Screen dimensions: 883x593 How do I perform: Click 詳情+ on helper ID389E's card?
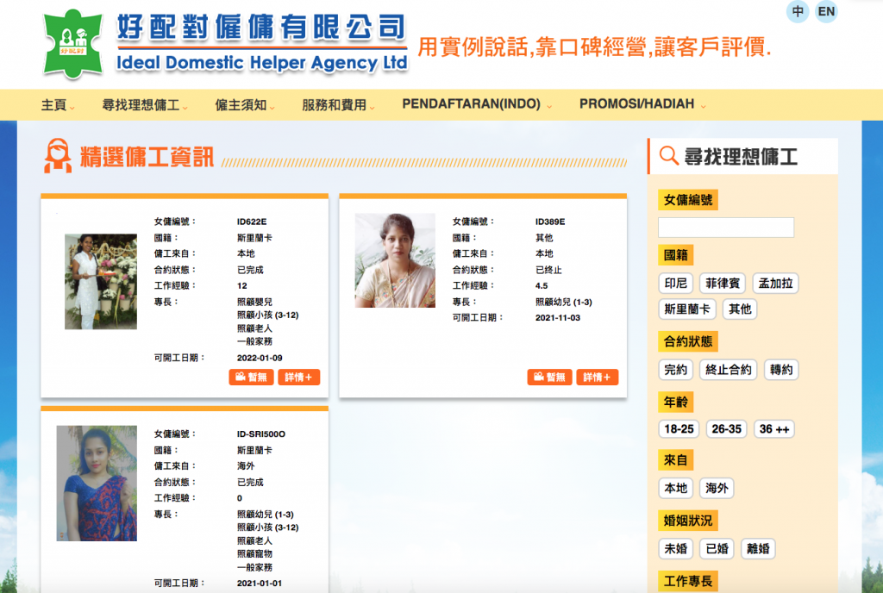[597, 377]
